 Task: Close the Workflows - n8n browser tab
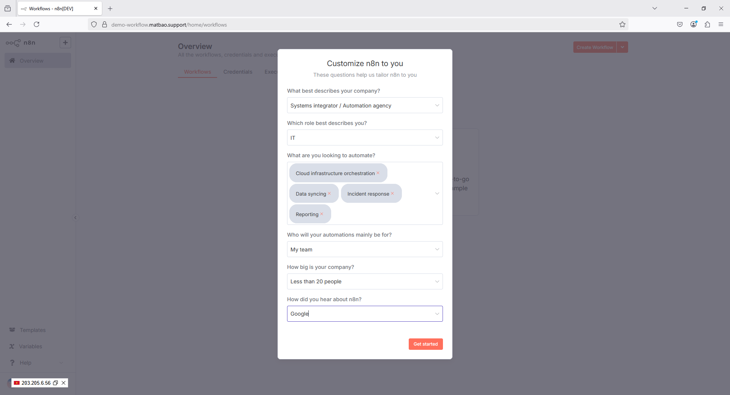tap(96, 8)
